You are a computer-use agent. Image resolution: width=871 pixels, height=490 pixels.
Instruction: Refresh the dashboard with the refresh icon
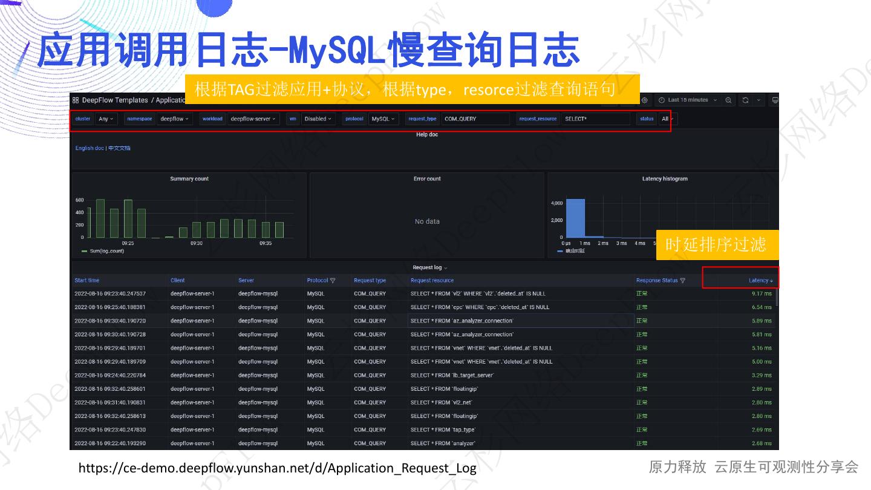pyautogui.click(x=745, y=100)
